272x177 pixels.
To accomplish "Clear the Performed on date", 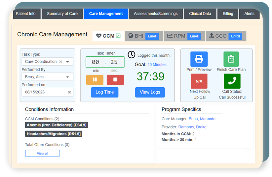I will [x=69, y=92].
